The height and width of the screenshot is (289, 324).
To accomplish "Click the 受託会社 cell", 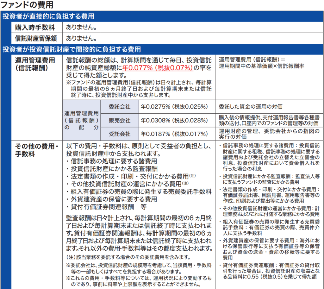I will coord(119,134).
